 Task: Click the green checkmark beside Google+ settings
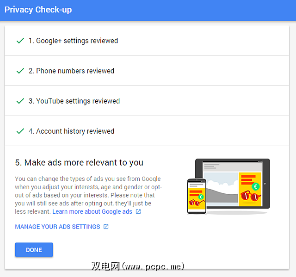(x=20, y=41)
